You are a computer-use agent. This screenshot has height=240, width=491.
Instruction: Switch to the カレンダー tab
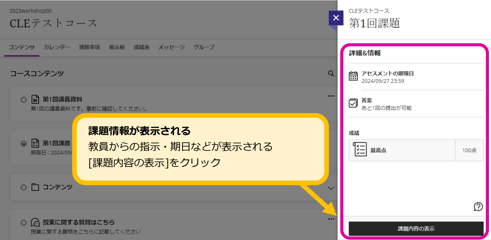[57, 47]
